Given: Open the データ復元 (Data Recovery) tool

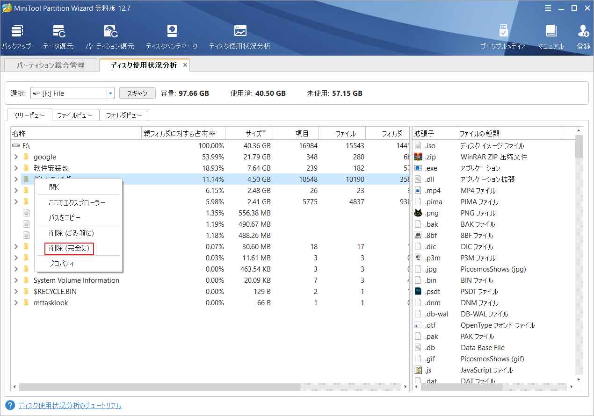Looking at the screenshot, I should (x=58, y=35).
